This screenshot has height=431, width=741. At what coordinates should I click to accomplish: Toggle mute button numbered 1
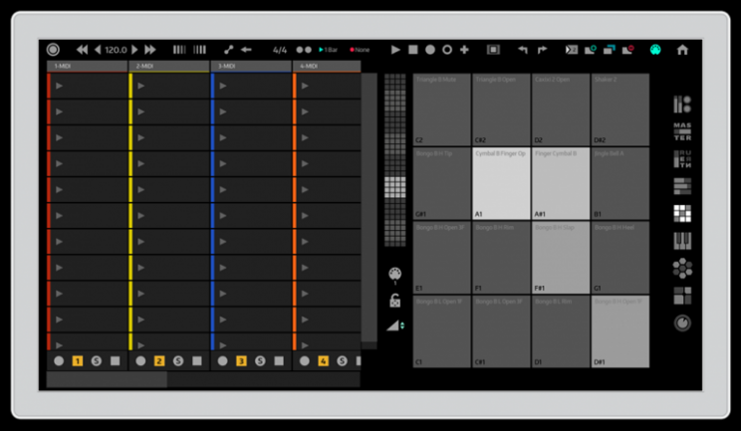[77, 360]
